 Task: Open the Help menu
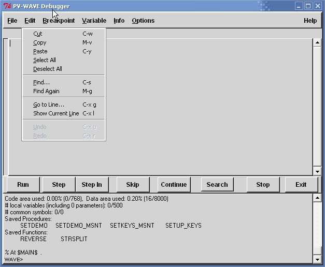(310, 21)
